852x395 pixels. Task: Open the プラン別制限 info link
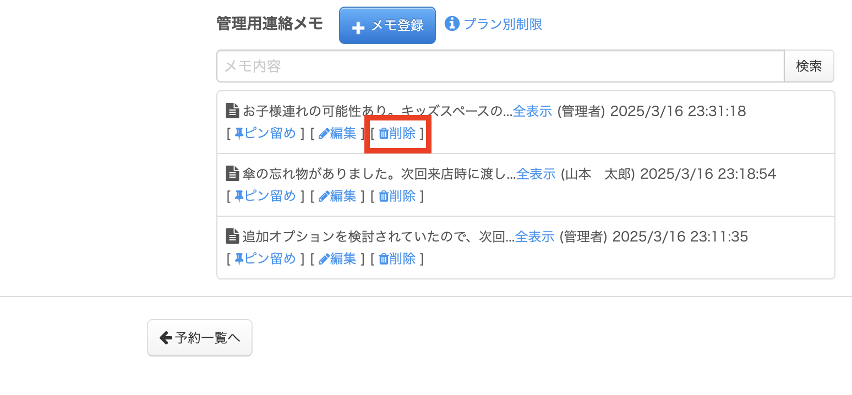(503, 24)
